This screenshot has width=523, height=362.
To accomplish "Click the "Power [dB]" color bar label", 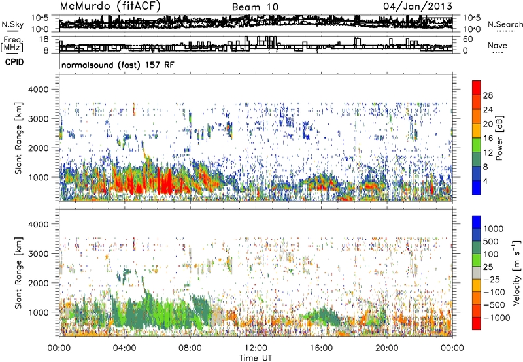I will tap(499, 138).
